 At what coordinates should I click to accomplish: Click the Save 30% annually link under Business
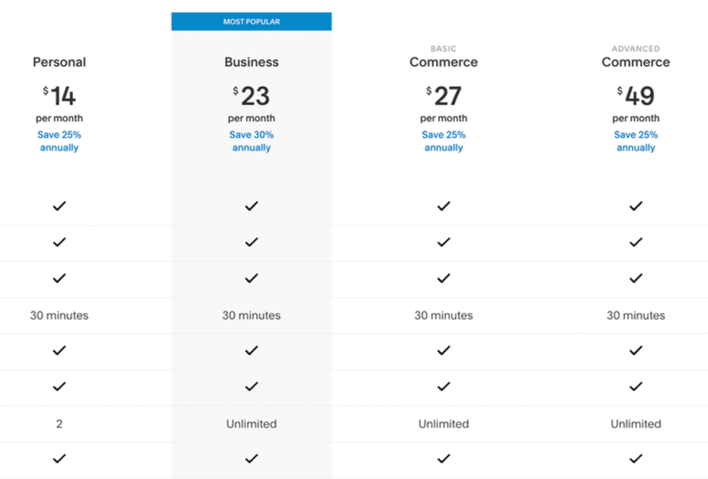click(x=252, y=141)
